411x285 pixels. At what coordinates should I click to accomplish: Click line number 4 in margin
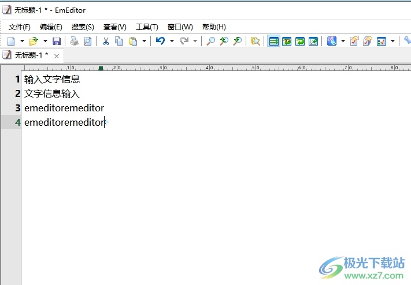17,122
